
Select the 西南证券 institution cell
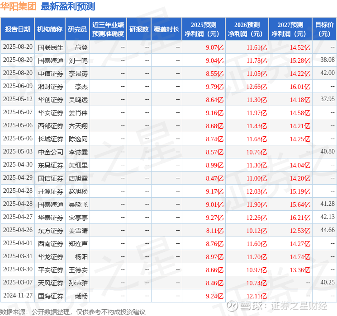point(51,244)
